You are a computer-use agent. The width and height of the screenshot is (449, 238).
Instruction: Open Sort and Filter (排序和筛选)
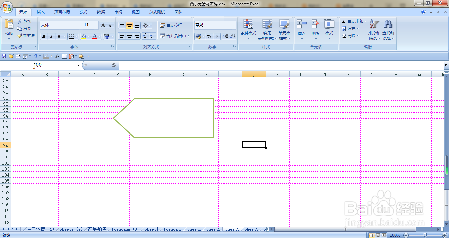pyautogui.click(x=374, y=30)
